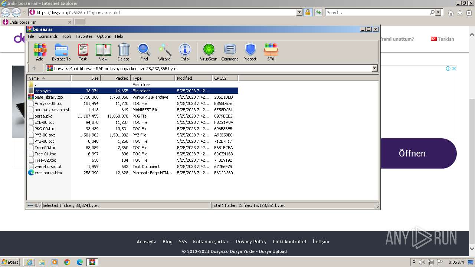This screenshot has height=267, width=475.
Task: Open the Anasayfa footer link
Action: 147,241
